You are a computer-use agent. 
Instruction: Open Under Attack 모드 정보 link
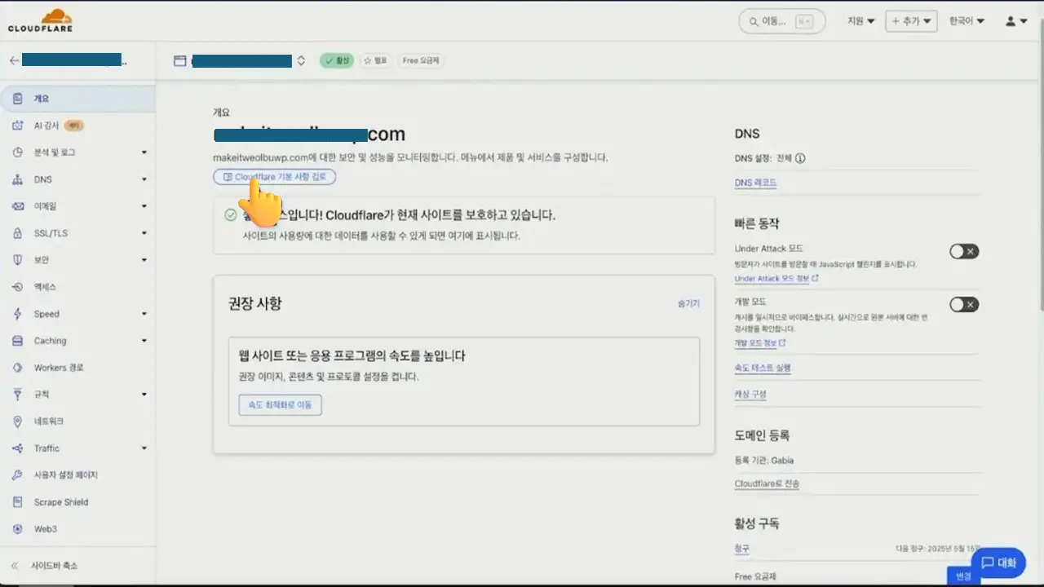776,278
